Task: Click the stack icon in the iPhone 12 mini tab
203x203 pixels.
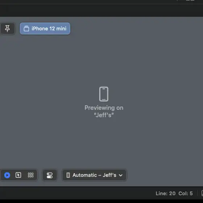Action: [x=26, y=29]
